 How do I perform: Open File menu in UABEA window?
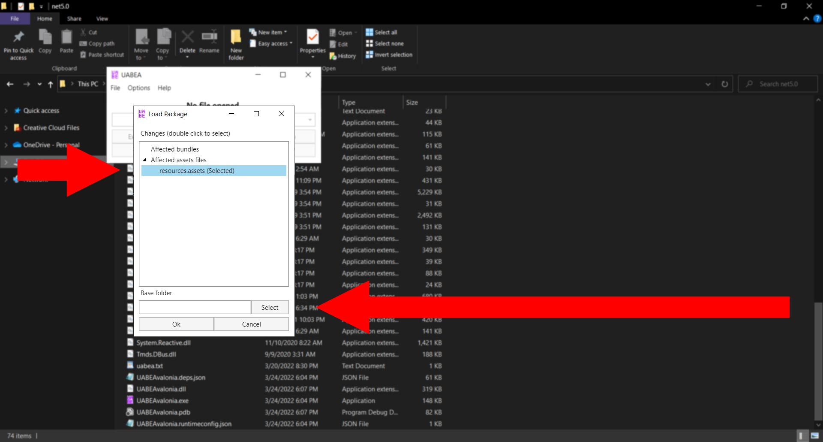pos(115,88)
